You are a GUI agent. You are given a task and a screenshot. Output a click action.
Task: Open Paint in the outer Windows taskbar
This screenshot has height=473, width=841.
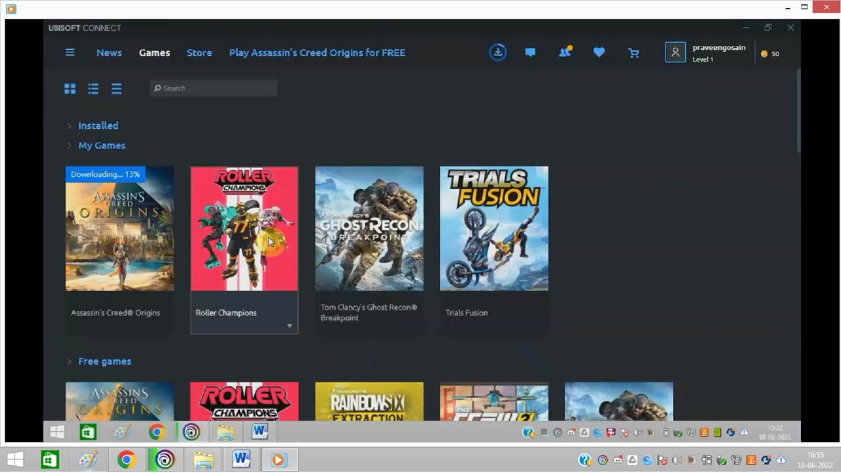click(88, 460)
